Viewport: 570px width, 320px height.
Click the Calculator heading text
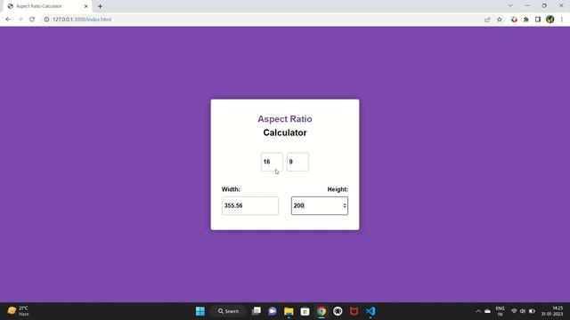coord(285,132)
